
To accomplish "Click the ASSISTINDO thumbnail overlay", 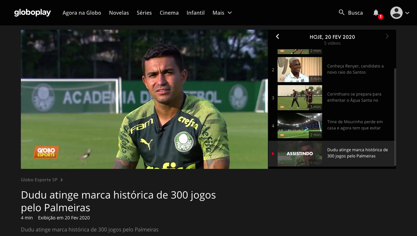I will click(300, 154).
